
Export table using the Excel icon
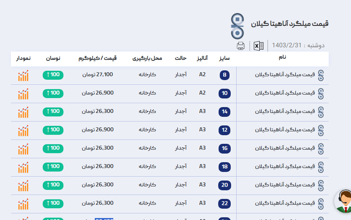point(259,46)
